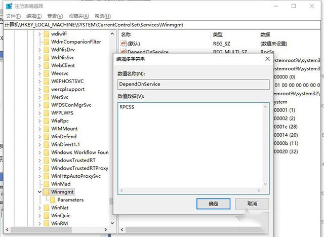Cancel the dialog with 取消 button
The width and height of the screenshot is (324, 237).
(x=252, y=204)
